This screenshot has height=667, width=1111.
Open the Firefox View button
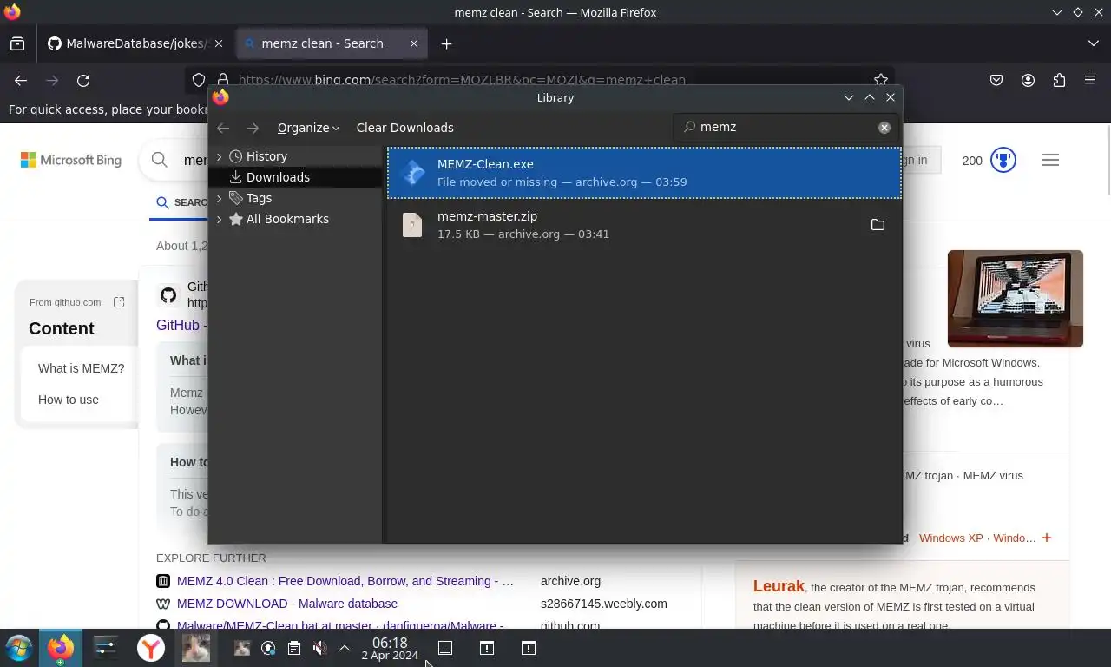(17, 43)
